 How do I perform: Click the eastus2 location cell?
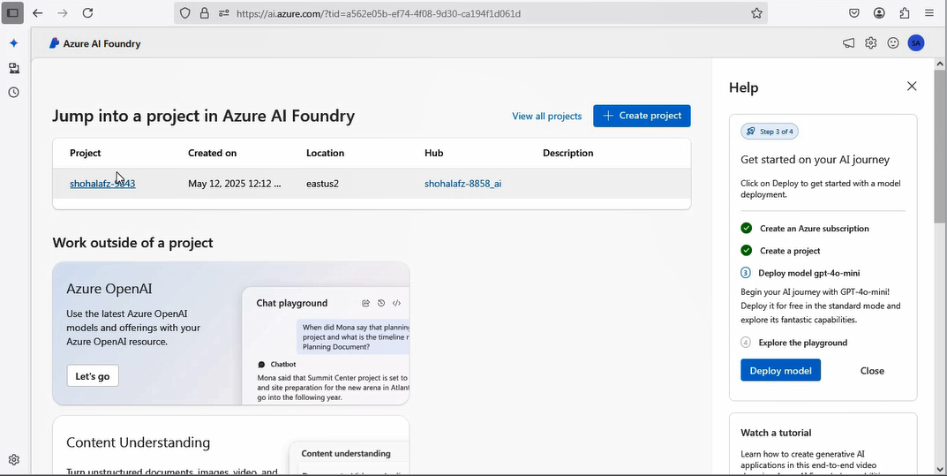[x=322, y=183]
